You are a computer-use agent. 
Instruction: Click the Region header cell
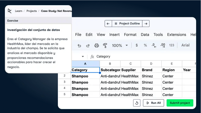pyautogui.click(x=172, y=70)
